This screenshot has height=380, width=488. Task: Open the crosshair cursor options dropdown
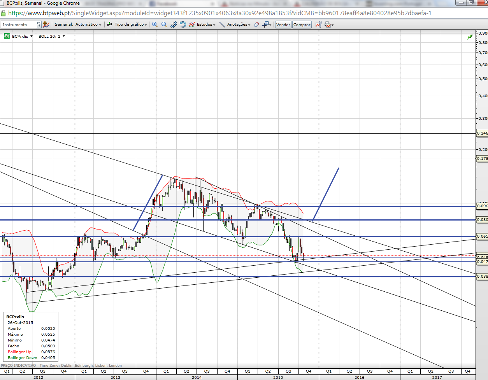(267, 25)
